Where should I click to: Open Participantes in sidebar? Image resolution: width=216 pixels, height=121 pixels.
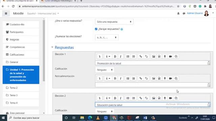pyautogui.click(x=21, y=32)
